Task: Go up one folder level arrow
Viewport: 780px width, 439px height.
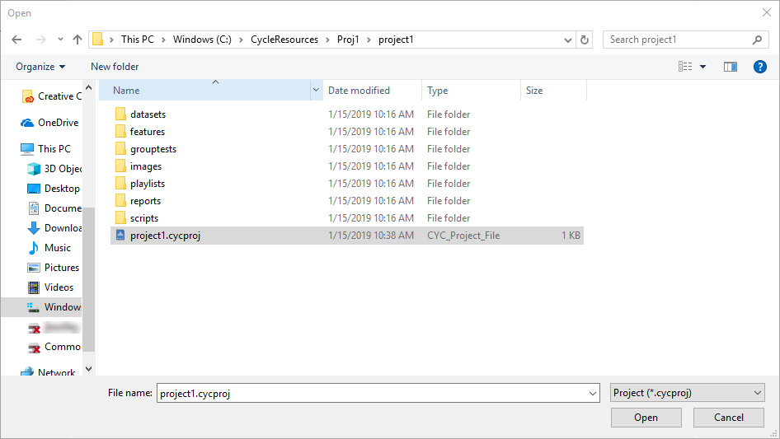Action: coord(78,40)
